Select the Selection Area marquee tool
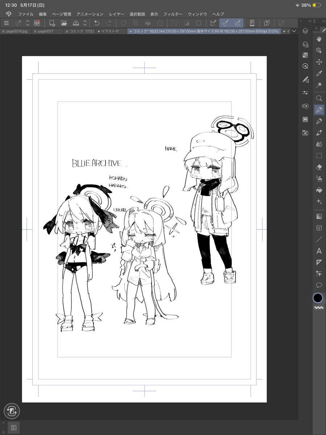The width and height of the screenshot is (326, 435). tap(319, 156)
